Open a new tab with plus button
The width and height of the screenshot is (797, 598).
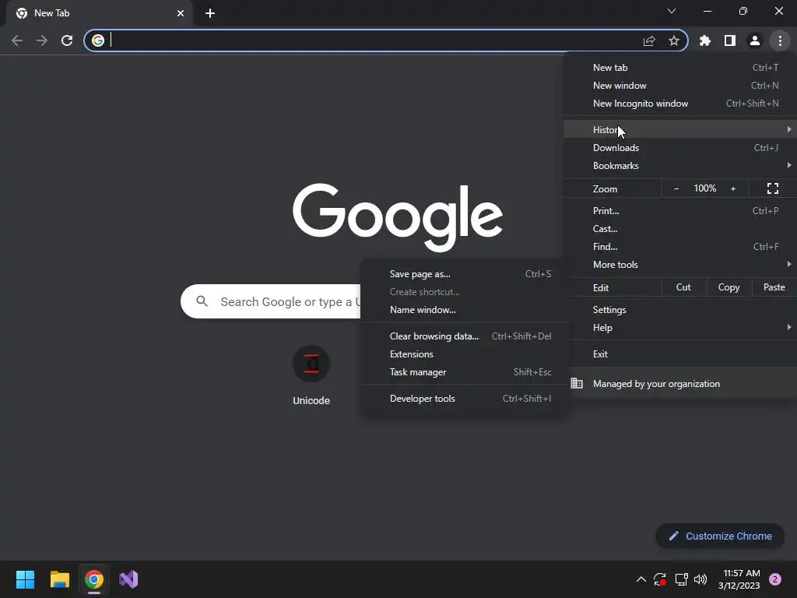pyautogui.click(x=210, y=13)
